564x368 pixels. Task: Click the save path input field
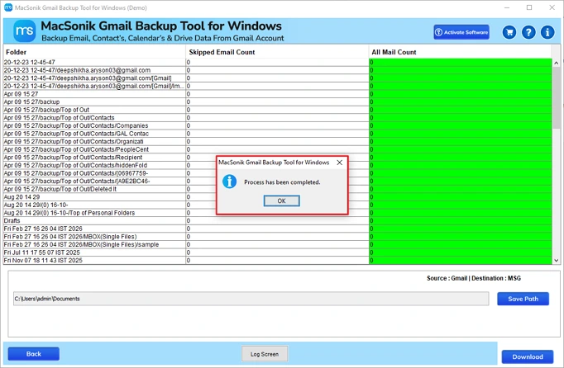point(251,299)
